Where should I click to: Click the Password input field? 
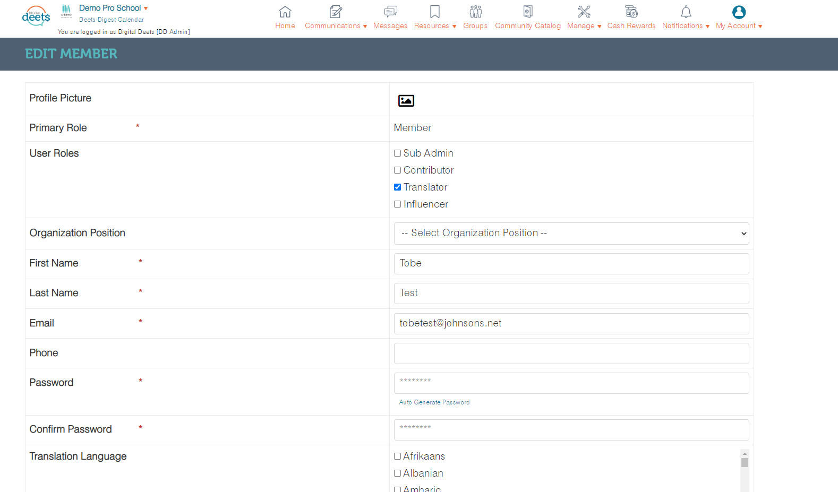coord(571,383)
